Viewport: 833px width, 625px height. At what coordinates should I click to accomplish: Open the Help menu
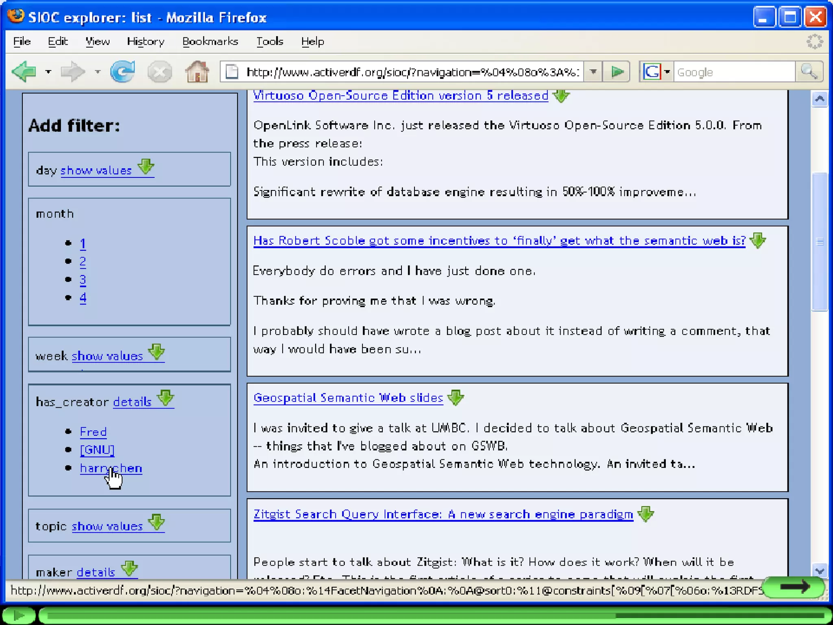[x=313, y=42]
